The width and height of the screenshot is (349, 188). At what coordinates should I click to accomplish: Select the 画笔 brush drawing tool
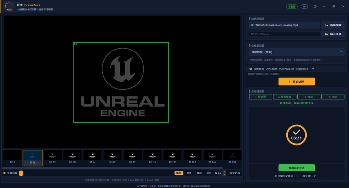pyautogui.click(x=189, y=173)
